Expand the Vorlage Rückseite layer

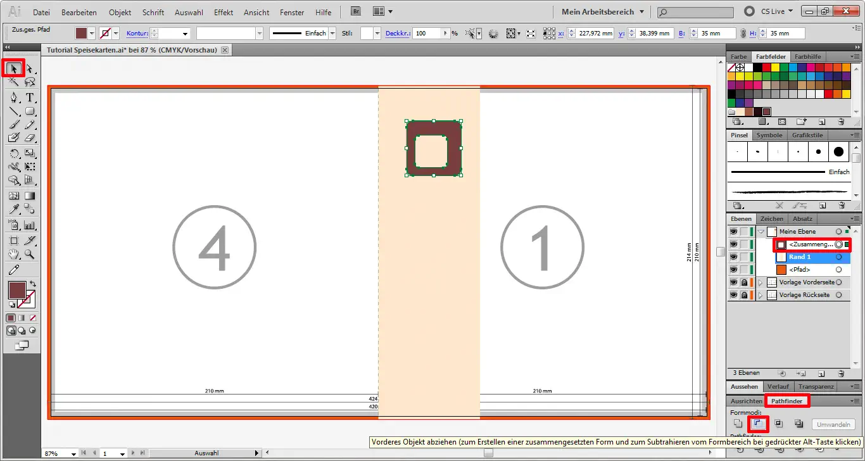click(x=761, y=295)
